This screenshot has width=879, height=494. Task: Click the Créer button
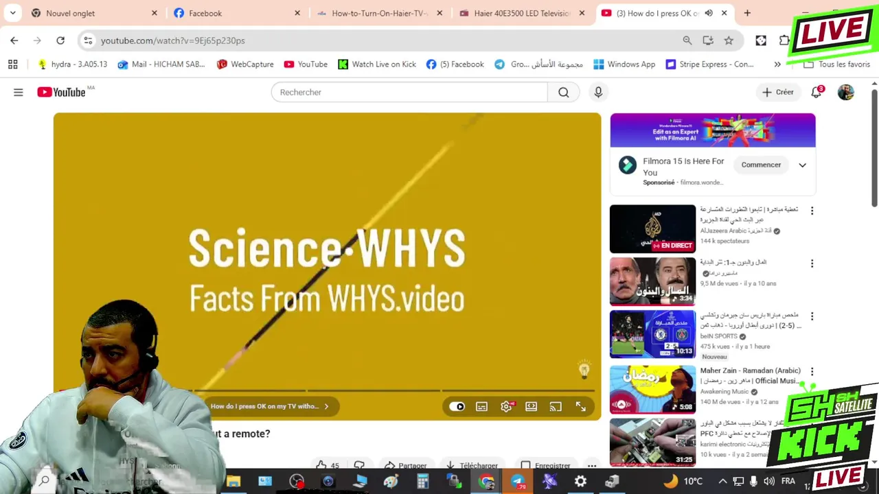coord(777,92)
